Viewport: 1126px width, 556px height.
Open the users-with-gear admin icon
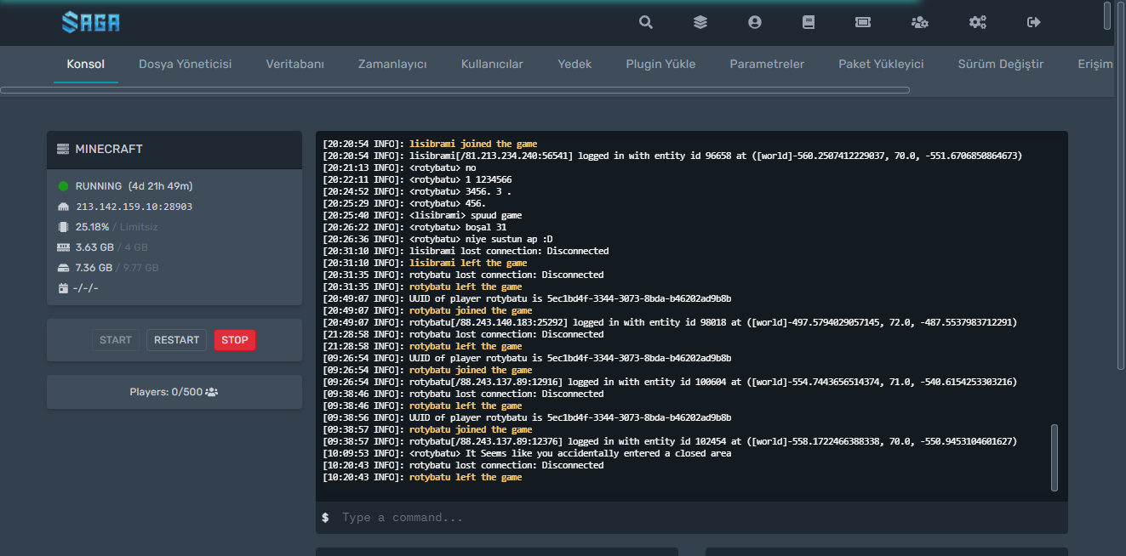pyautogui.click(x=919, y=23)
